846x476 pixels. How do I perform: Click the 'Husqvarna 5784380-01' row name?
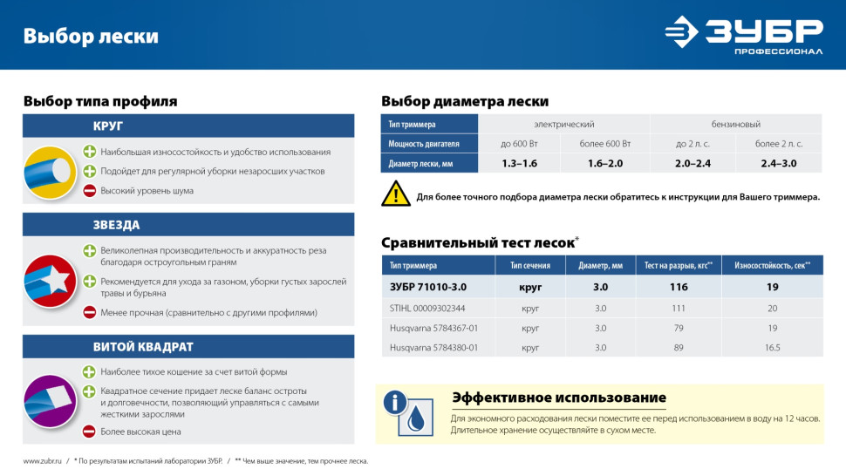coord(433,348)
